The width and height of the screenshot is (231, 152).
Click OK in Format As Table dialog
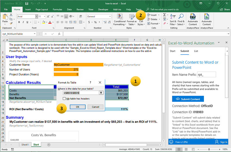(x=78, y=107)
